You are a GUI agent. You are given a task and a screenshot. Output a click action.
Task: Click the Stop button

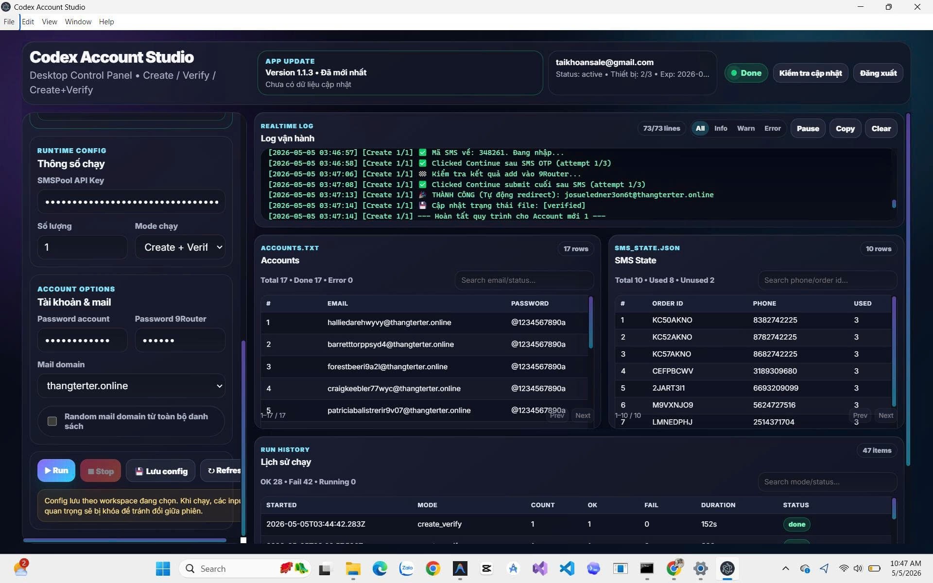[101, 471]
